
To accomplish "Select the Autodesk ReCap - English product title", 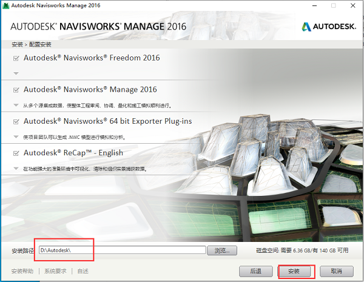I will pyautogui.click(x=73, y=153).
